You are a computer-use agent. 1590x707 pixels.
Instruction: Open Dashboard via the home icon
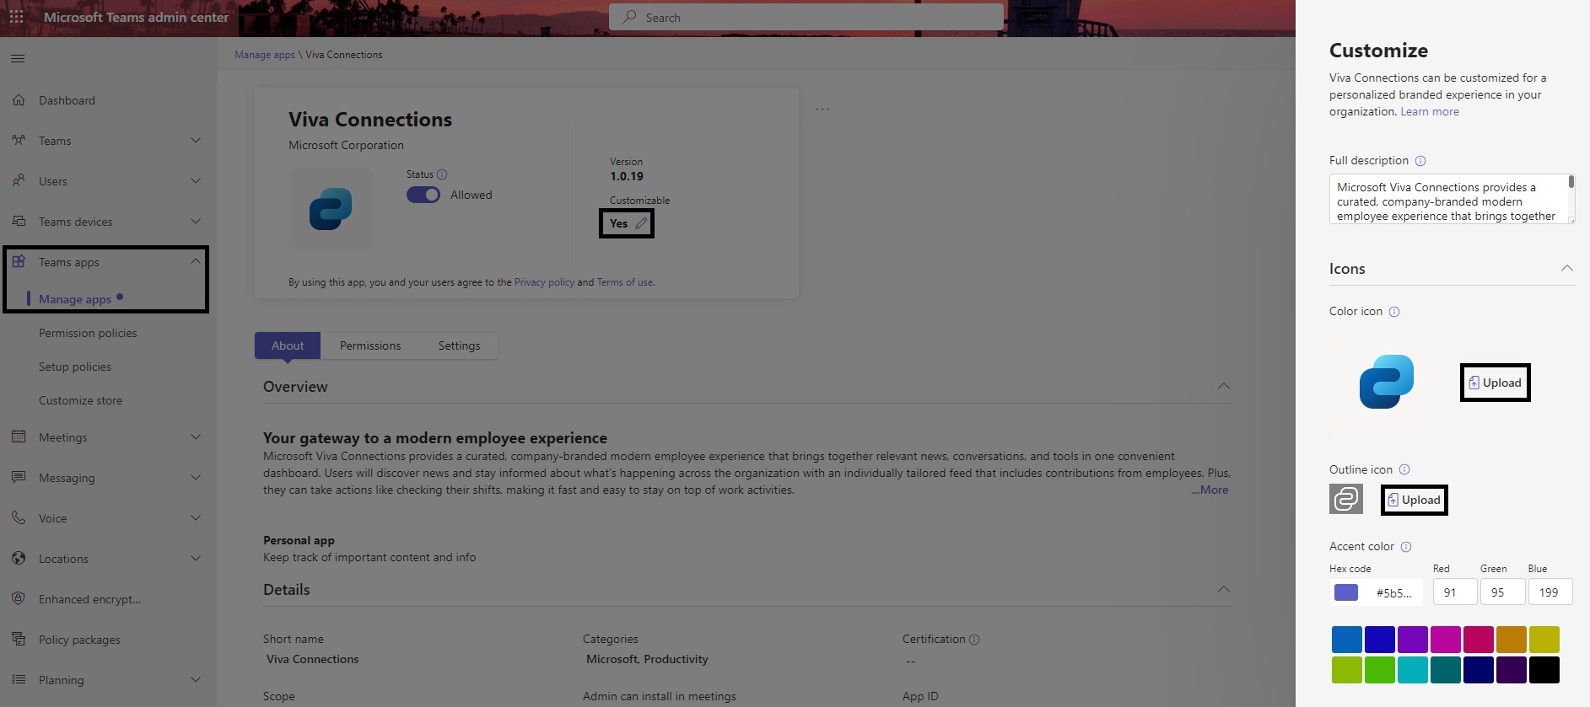click(19, 100)
